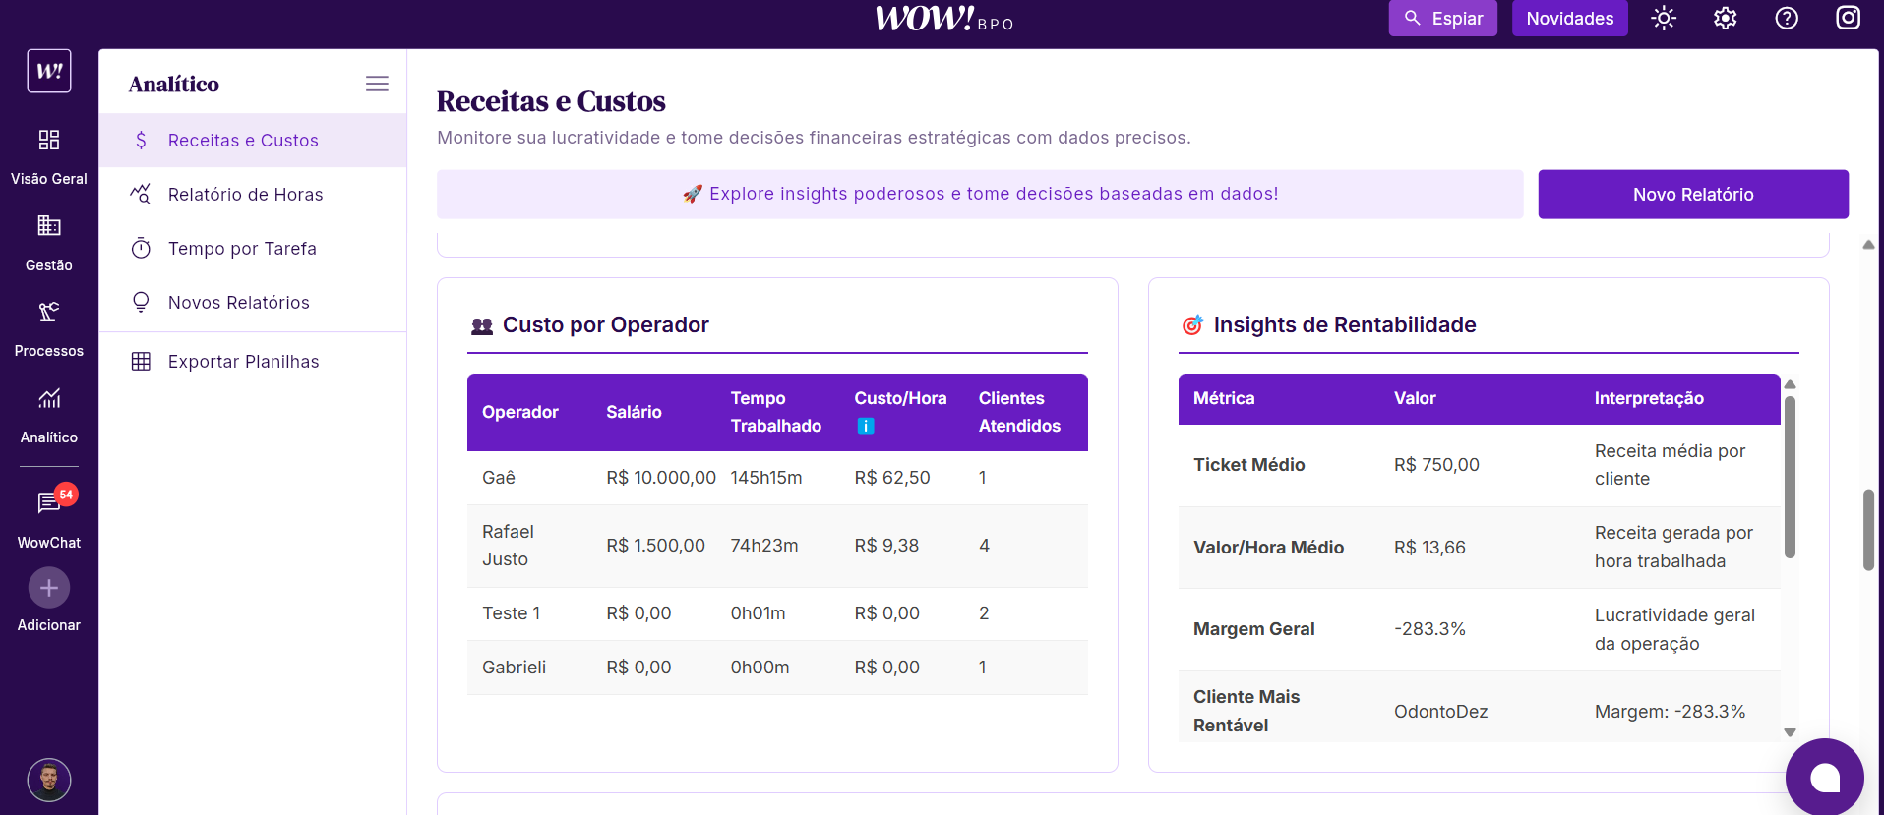This screenshot has width=1884, height=815.
Task: Open the Visão Geral dashboard icon
Action: pyautogui.click(x=48, y=141)
